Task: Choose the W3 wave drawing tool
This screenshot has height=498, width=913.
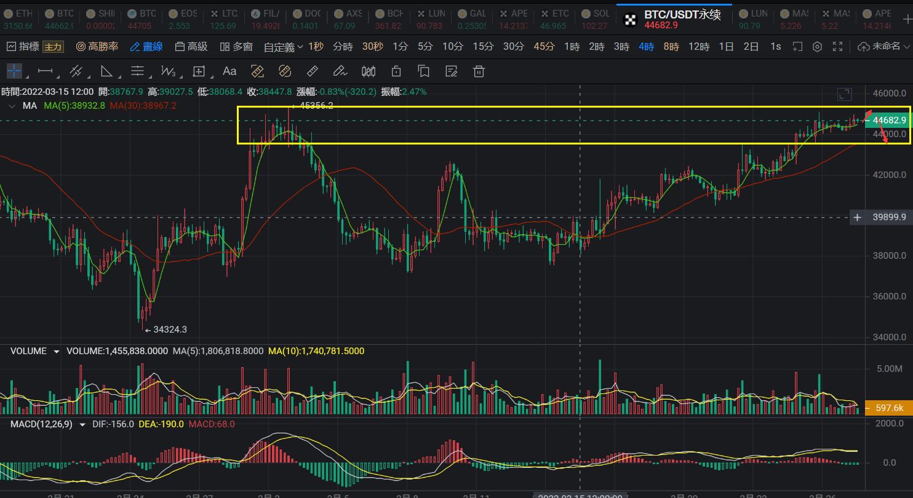Action: pos(168,71)
